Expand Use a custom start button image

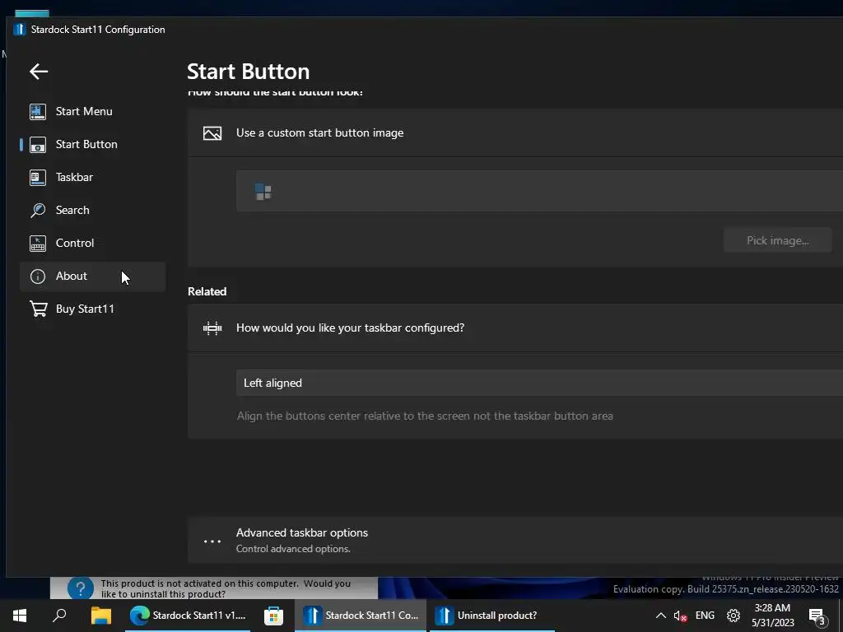tap(515, 132)
